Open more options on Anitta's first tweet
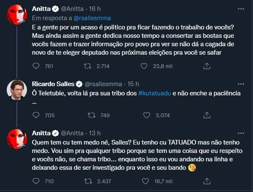253x192 pixels. tap(240, 8)
